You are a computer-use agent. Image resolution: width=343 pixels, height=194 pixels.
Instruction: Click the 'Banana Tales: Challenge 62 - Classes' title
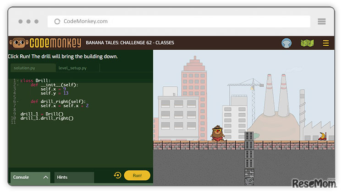[x=130, y=42]
